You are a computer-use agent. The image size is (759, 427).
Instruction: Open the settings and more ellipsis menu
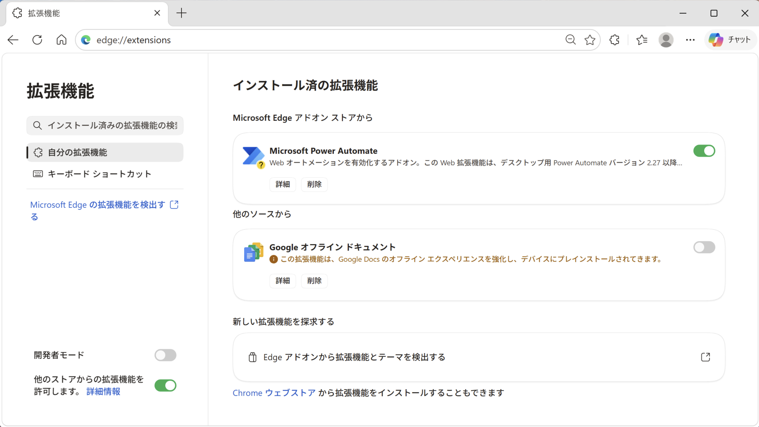click(690, 40)
